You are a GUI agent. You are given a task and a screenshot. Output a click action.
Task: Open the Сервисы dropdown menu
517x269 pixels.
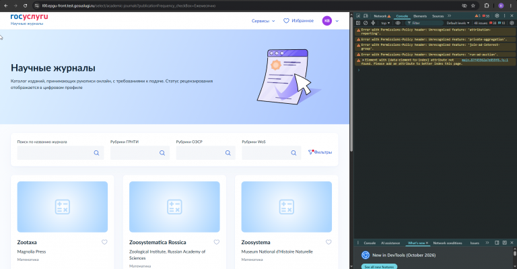[263, 21]
